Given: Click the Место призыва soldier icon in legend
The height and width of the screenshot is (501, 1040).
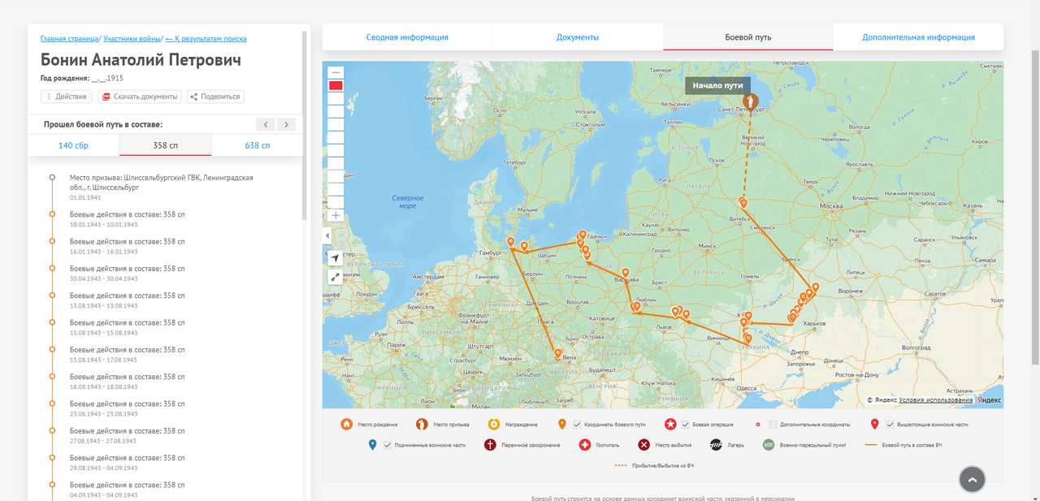Looking at the screenshot, I should (x=422, y=423).
